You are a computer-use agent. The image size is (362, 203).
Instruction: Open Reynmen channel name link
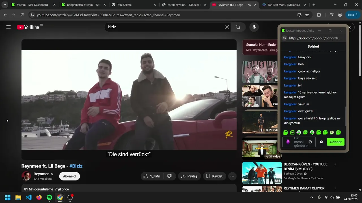point(41,174)
